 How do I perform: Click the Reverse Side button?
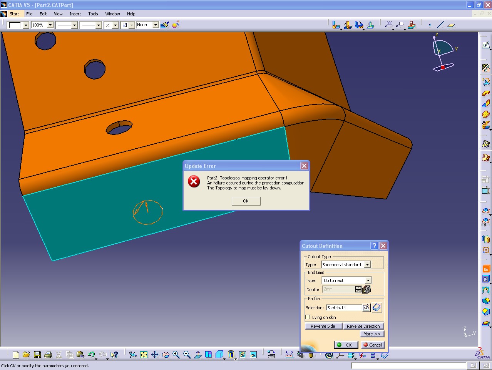click(323, 326)
